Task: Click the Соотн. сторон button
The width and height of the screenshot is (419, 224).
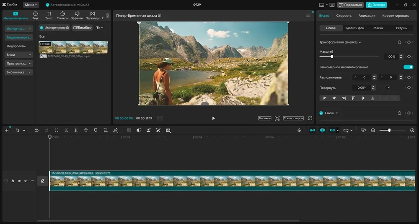Action: point(293,118)
